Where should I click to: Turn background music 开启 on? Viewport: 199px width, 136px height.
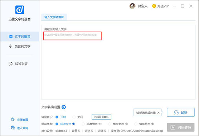click(x=57, y=117)
